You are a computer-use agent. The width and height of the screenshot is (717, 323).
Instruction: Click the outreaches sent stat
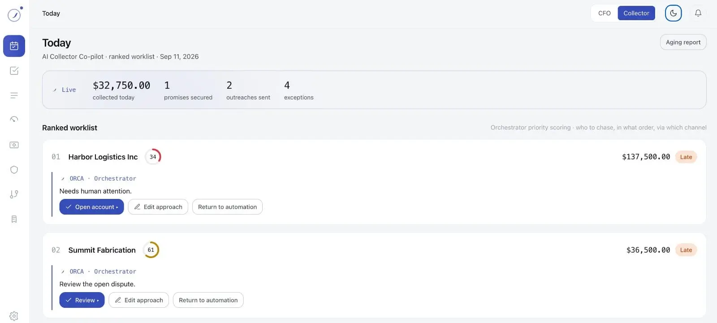248,90
